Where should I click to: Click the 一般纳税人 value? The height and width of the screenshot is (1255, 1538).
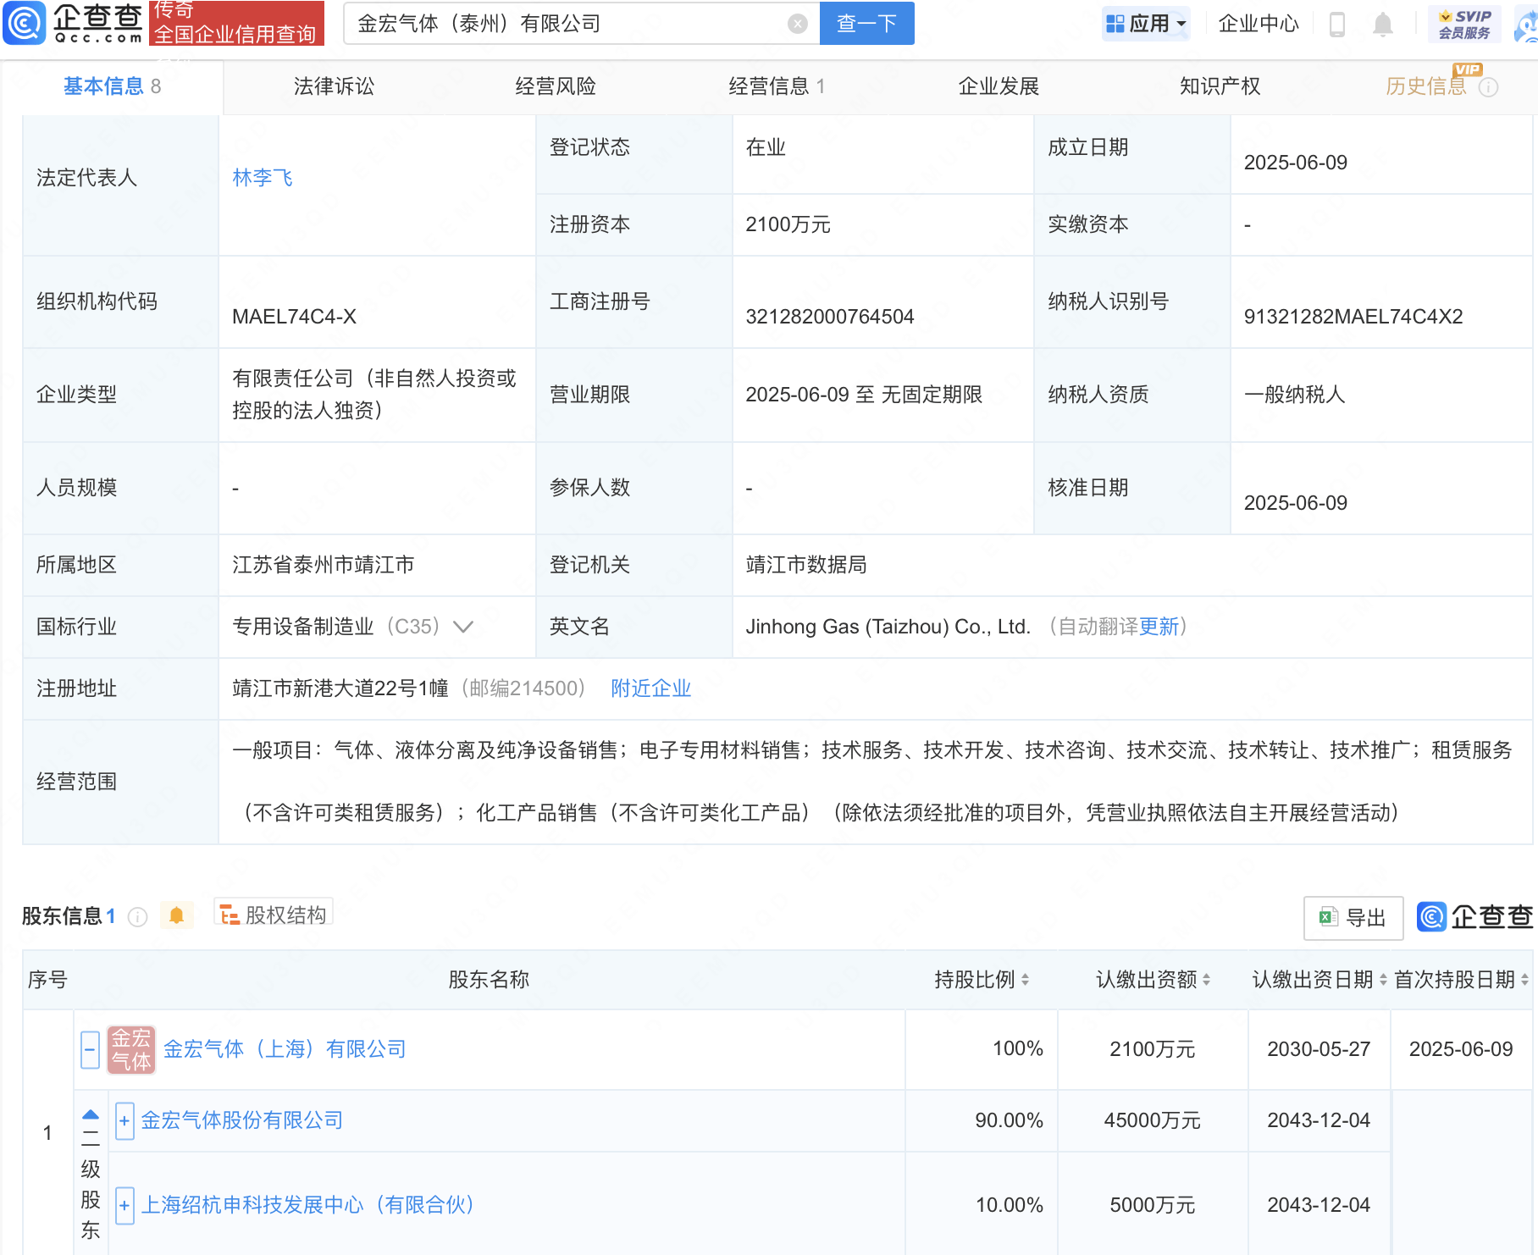1294,395
